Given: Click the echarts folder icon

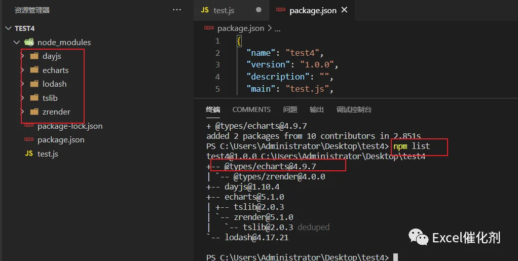Looking at the screenshot, I should click(x=34, y=70).
